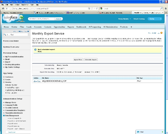Viewport: 168px width, 134px height.
Task: Open the Home tab in Salesforce
Action: (6, 27)
